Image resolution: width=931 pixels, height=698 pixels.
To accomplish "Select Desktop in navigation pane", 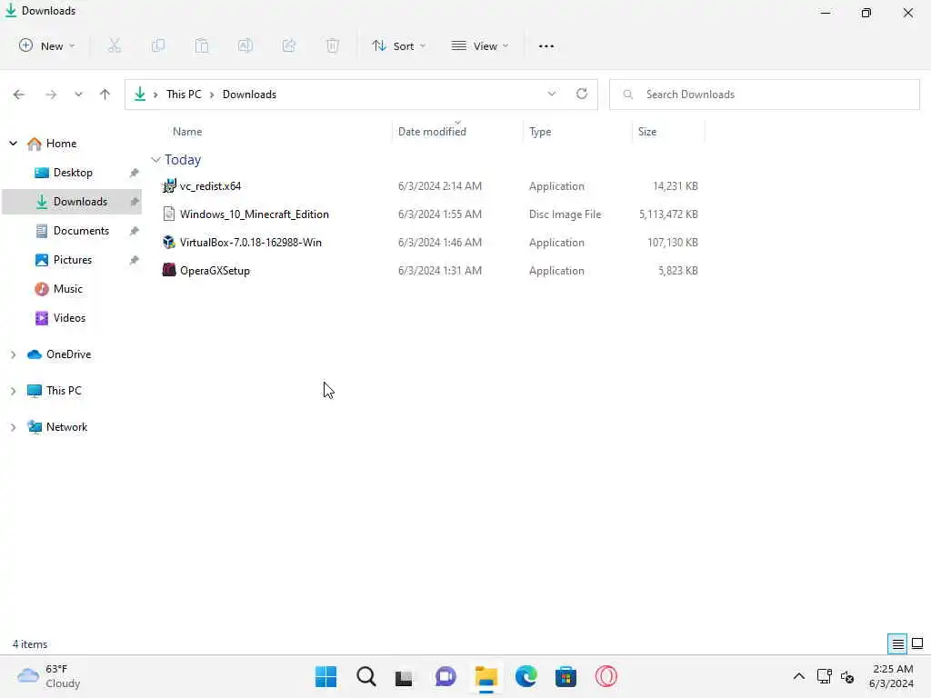I will 73,172.
